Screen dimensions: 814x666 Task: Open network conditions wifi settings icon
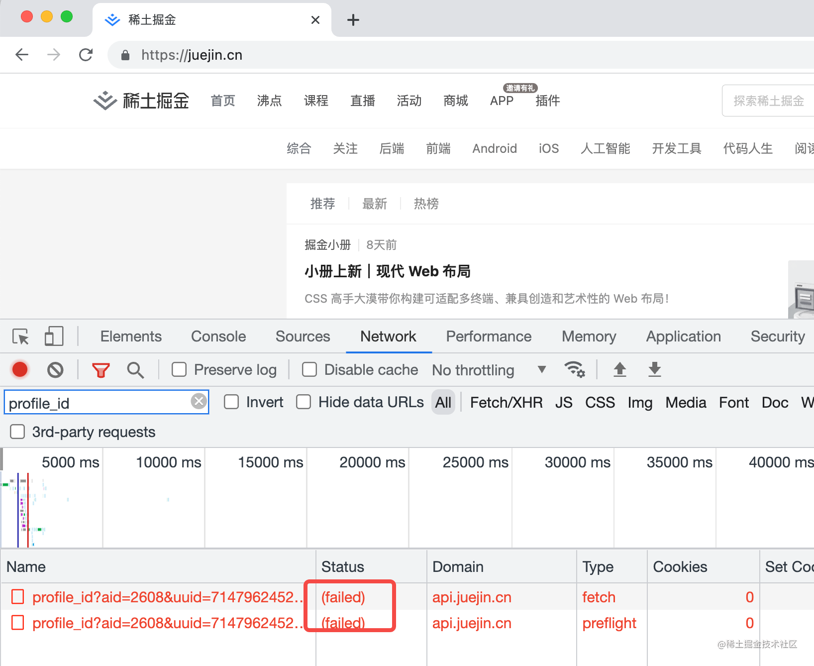(575, 369)
